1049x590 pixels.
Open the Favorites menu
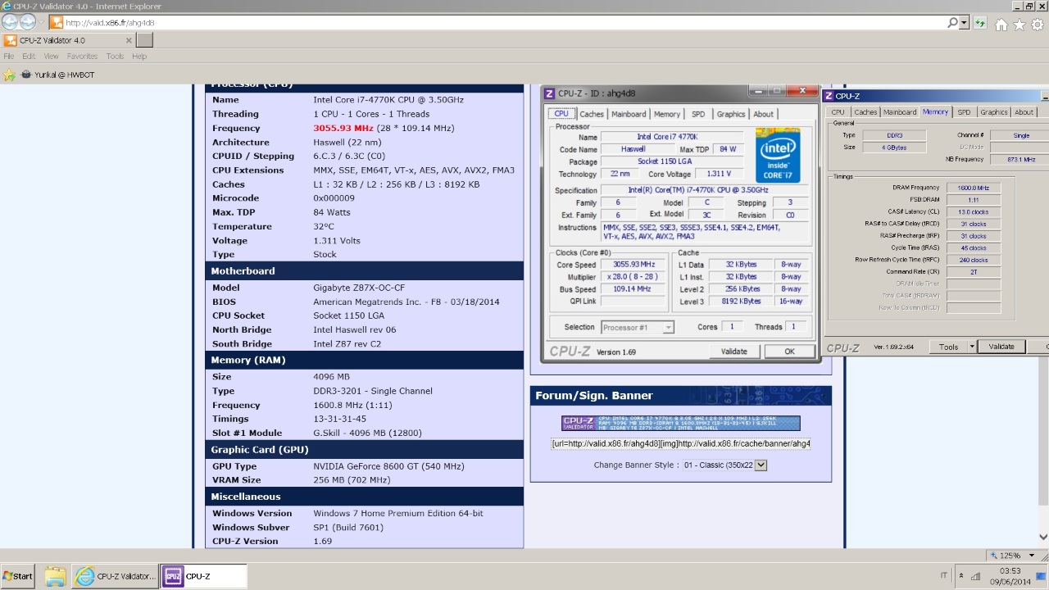[x=82, y=57]
